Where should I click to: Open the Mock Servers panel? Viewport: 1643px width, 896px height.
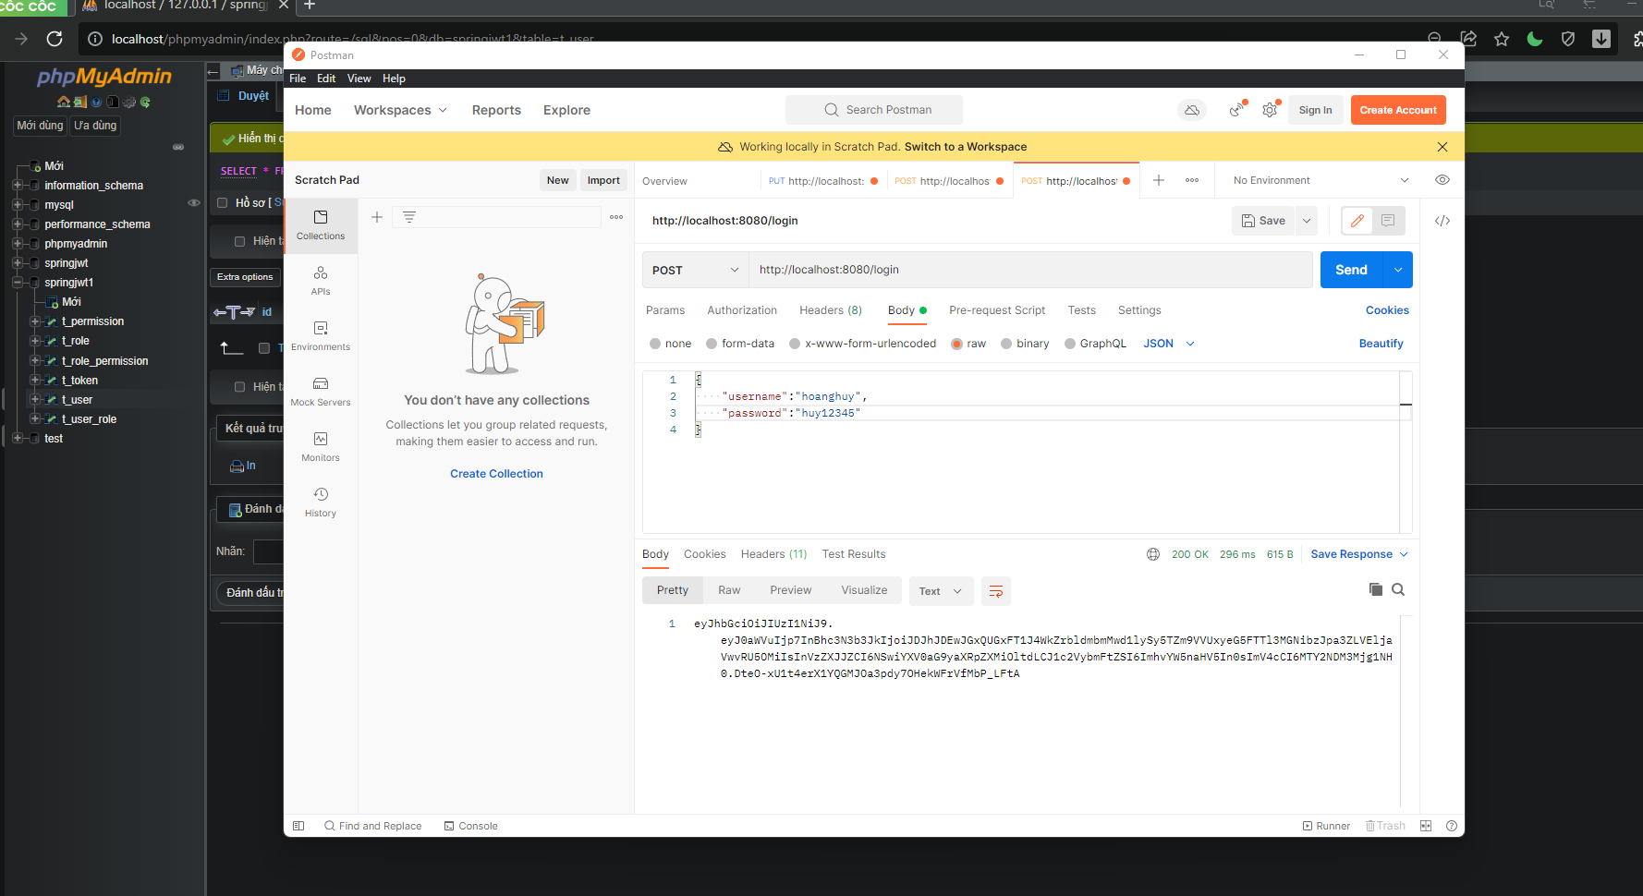point(321,392)
